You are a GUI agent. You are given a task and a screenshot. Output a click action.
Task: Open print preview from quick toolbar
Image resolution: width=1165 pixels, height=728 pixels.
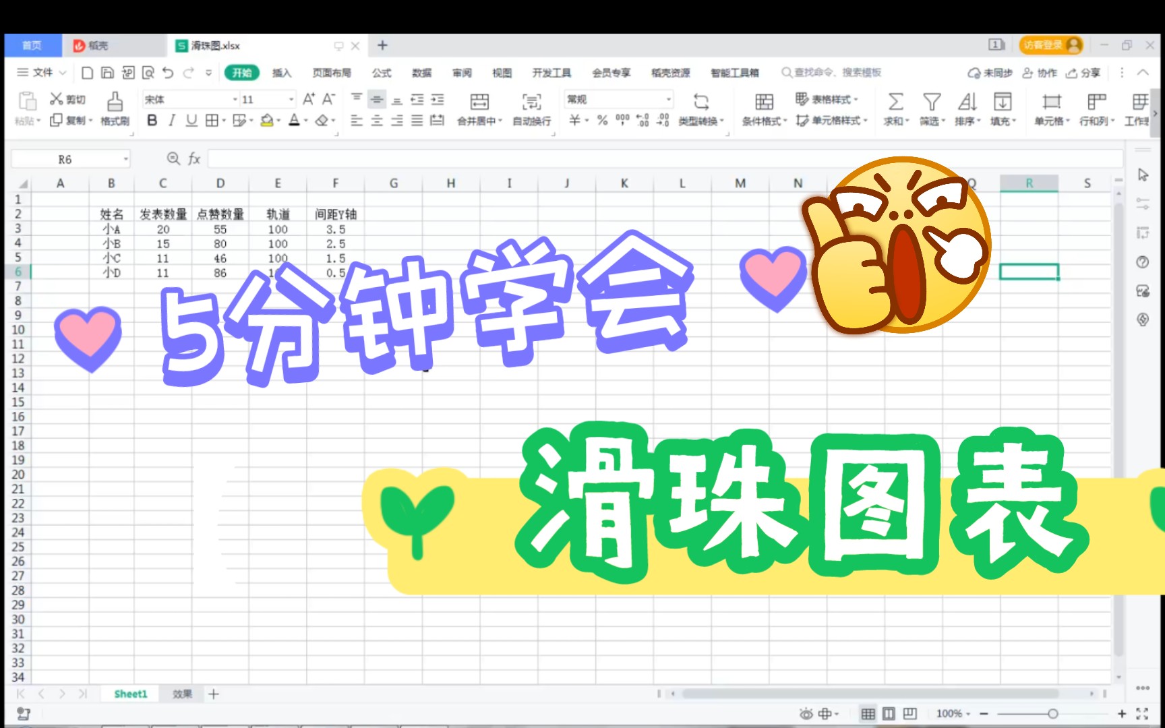pos(148,73)
